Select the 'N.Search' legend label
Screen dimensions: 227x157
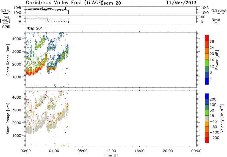219,10
